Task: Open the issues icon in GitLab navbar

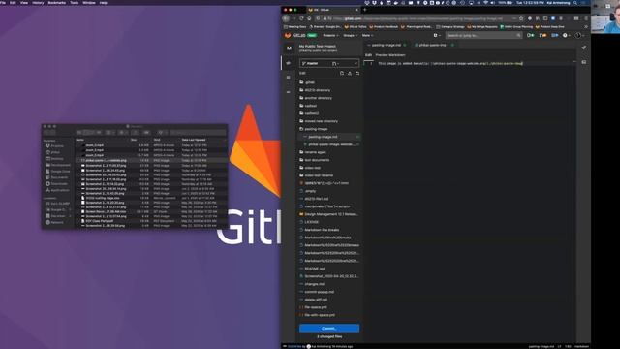Action: pyautogui.click(x=530, y=35)
